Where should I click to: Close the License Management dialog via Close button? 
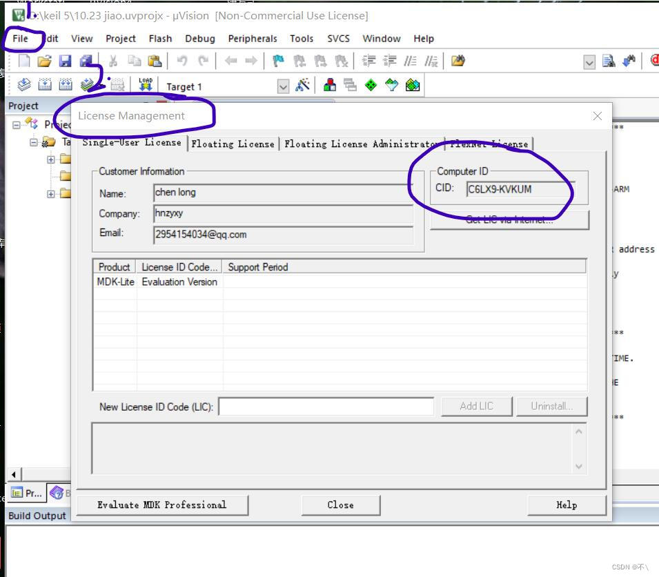340,505
